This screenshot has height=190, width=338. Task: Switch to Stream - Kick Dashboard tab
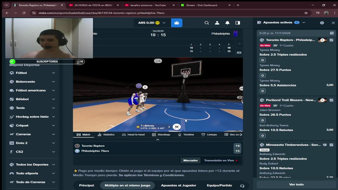202,5
